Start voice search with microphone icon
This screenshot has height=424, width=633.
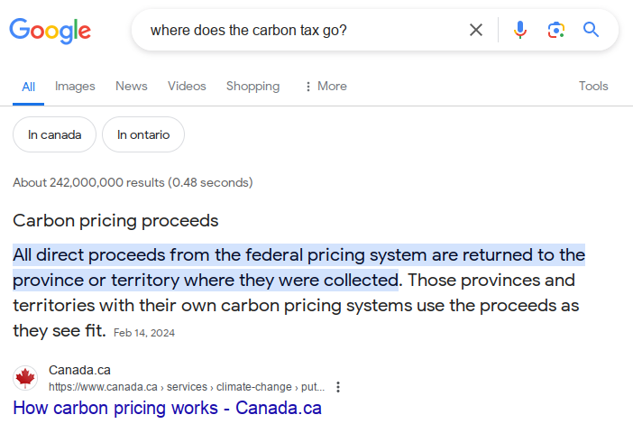[519, 30]
